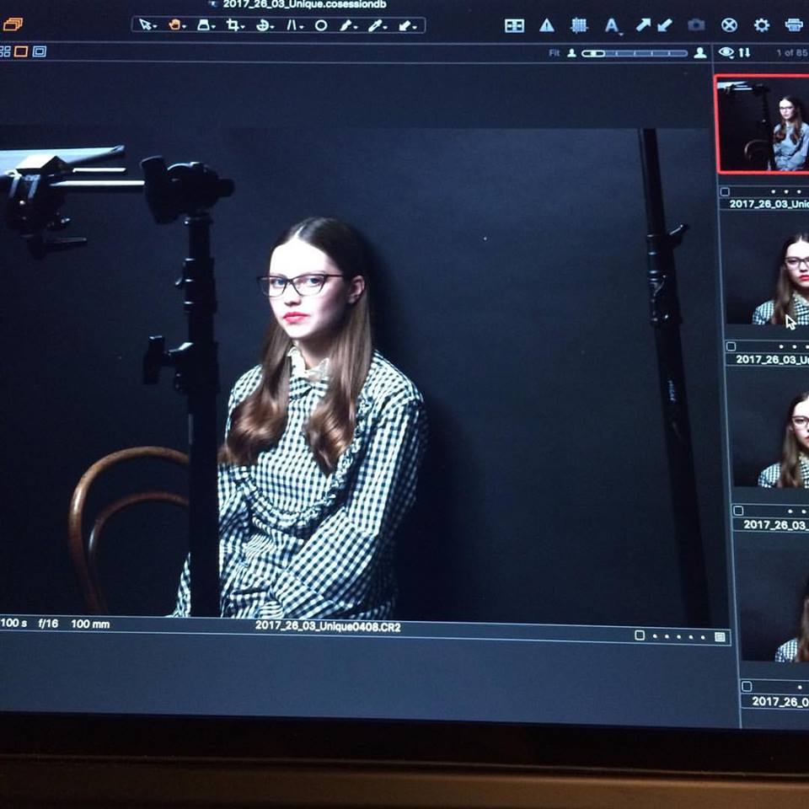Check the tag box of third thumbnail
The image size is (809, 809).
click(737, 511)
